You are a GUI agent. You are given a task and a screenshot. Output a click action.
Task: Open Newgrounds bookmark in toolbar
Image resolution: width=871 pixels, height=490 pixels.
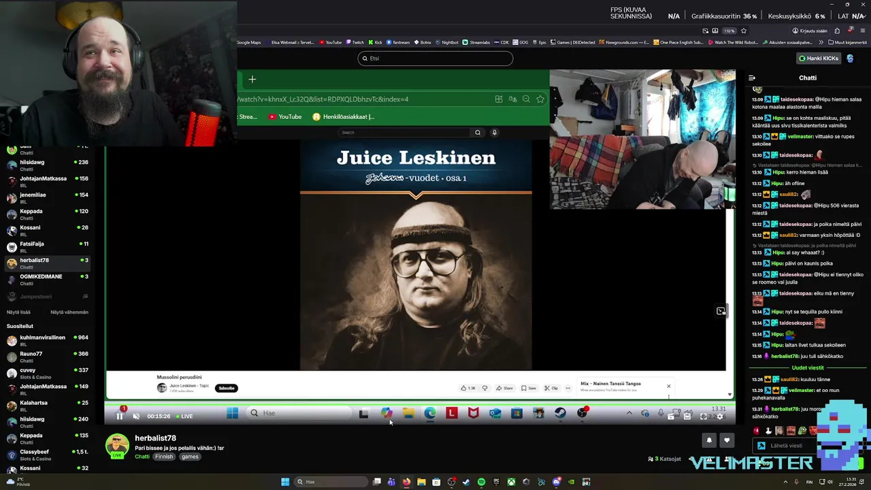click(x=625, y=42)
